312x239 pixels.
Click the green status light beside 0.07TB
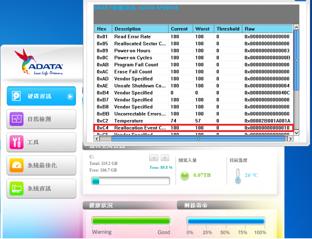tap(185, 176)
